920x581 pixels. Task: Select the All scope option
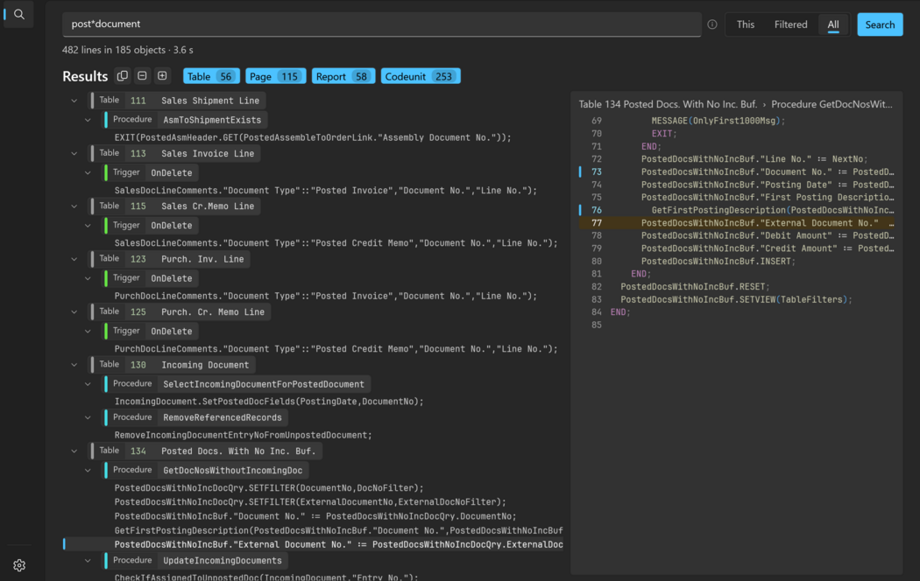pyautogui.click(x=833, y=24)
